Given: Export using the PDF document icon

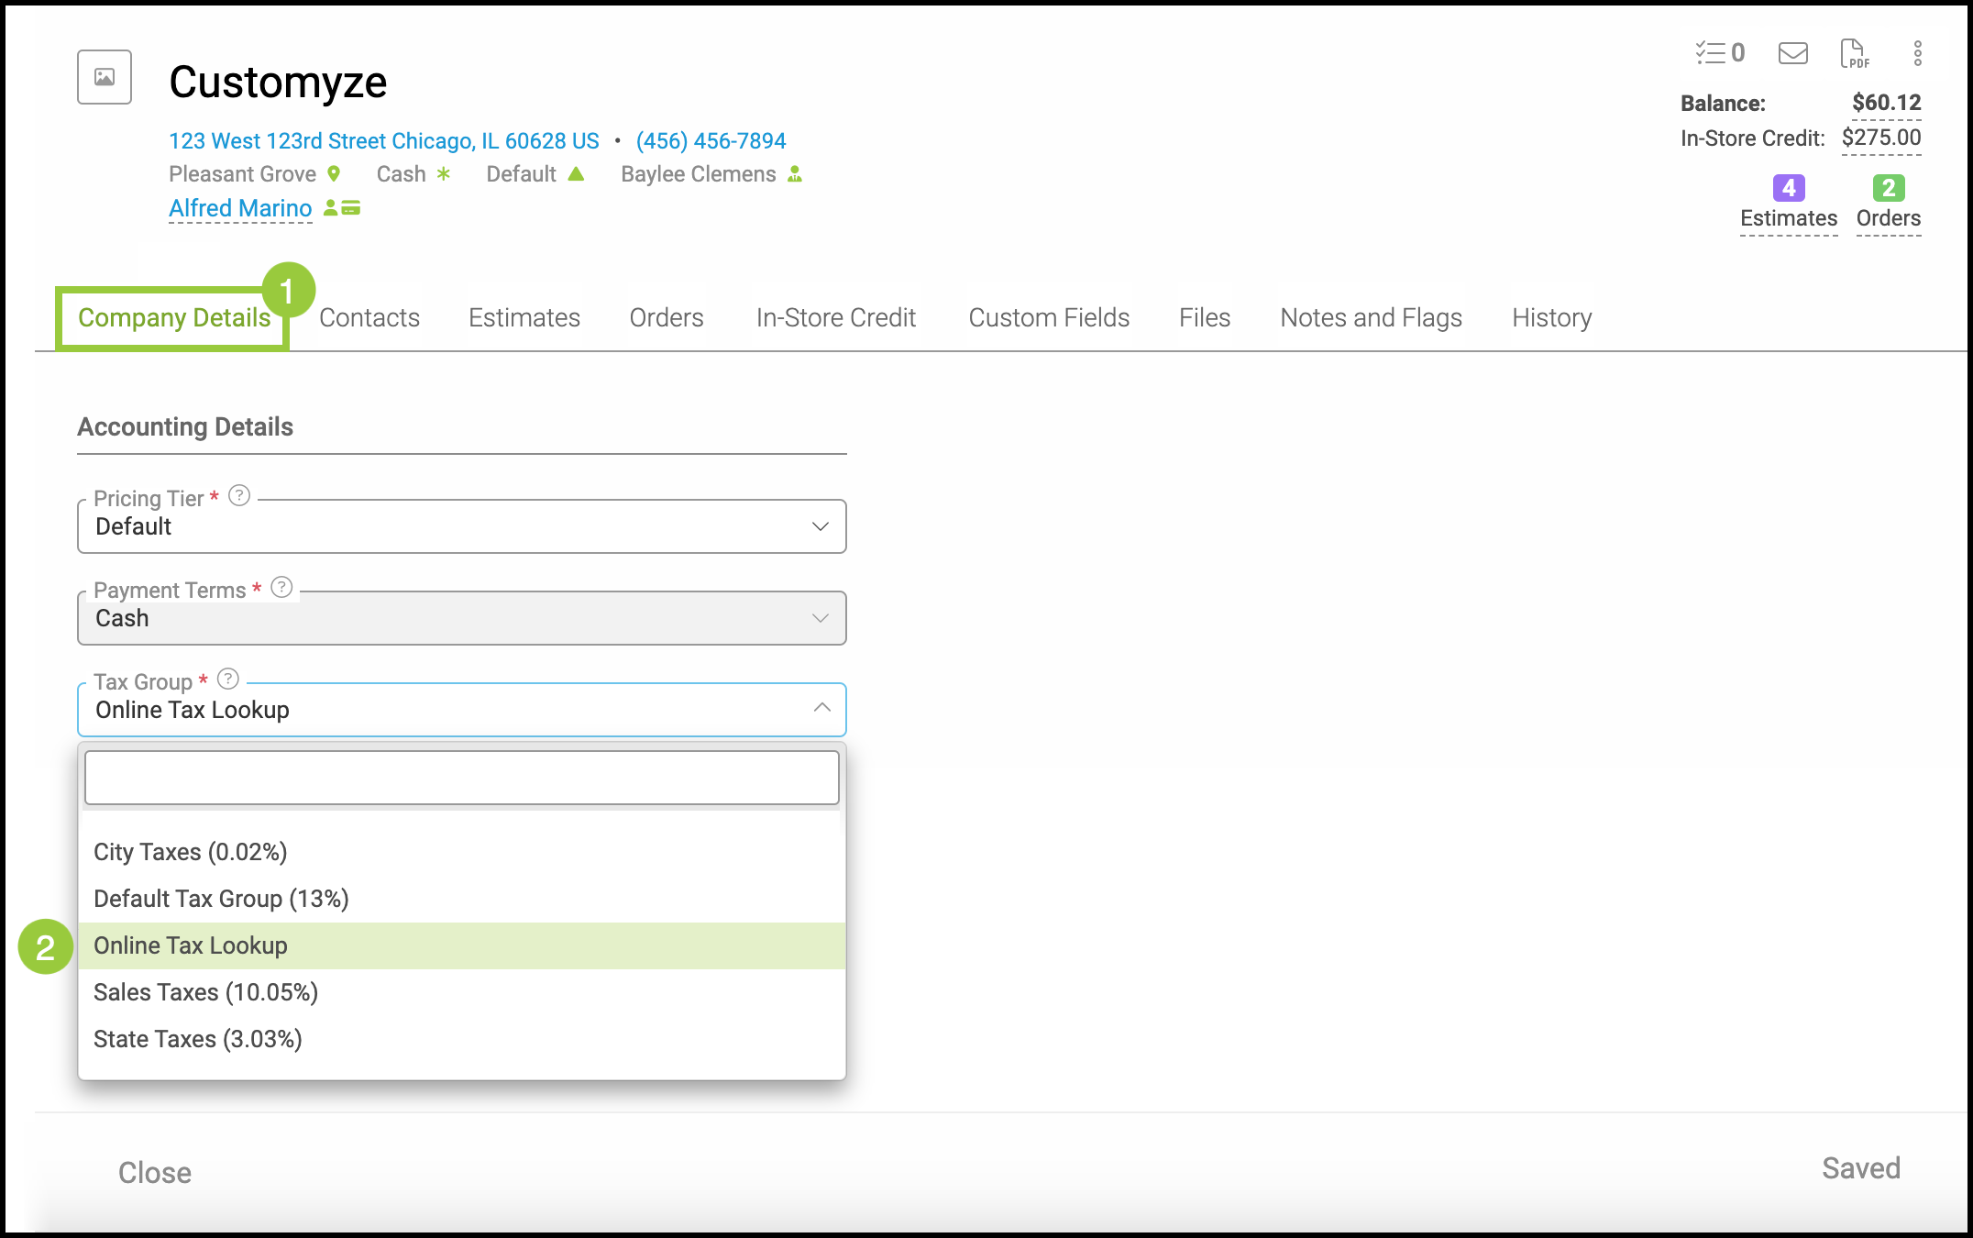Looking at the screenshot, I should pos(1854,53).
